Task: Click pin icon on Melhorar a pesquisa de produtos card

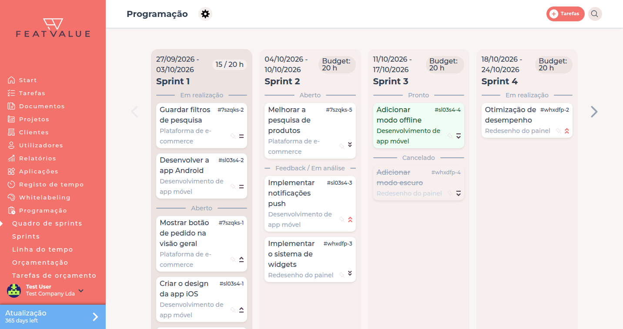Action: coord(342,146)
